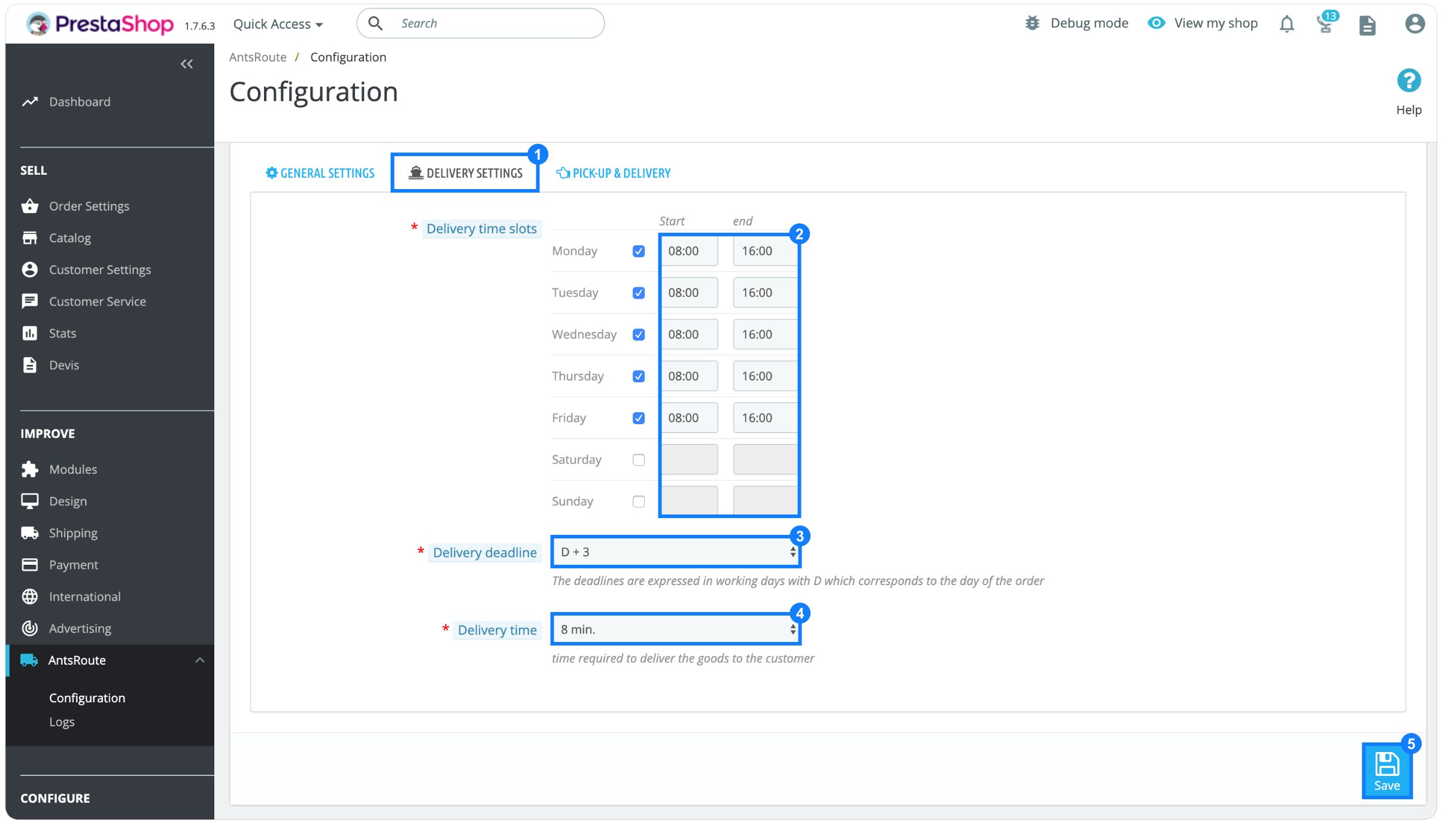Click the PrestaShop logo

[x=100, y=24]
